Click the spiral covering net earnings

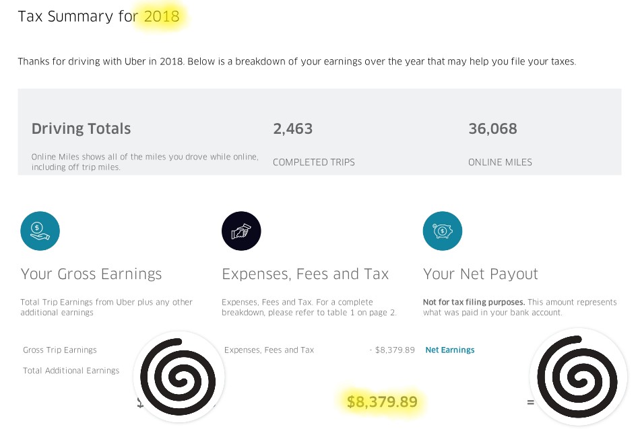pos(578,377)
